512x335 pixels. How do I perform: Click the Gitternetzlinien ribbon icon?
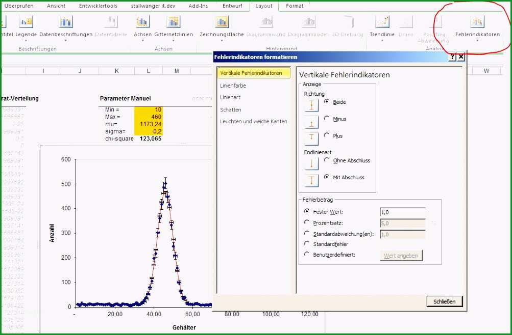point(174,22)
